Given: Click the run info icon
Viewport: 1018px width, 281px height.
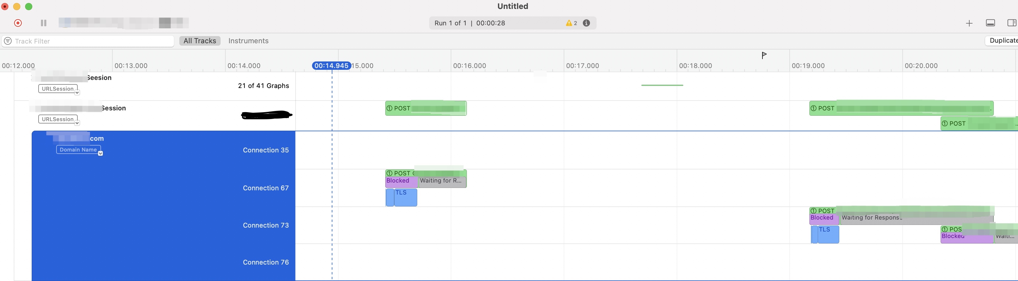Looking at the screenshot, I should click(586, 23).
